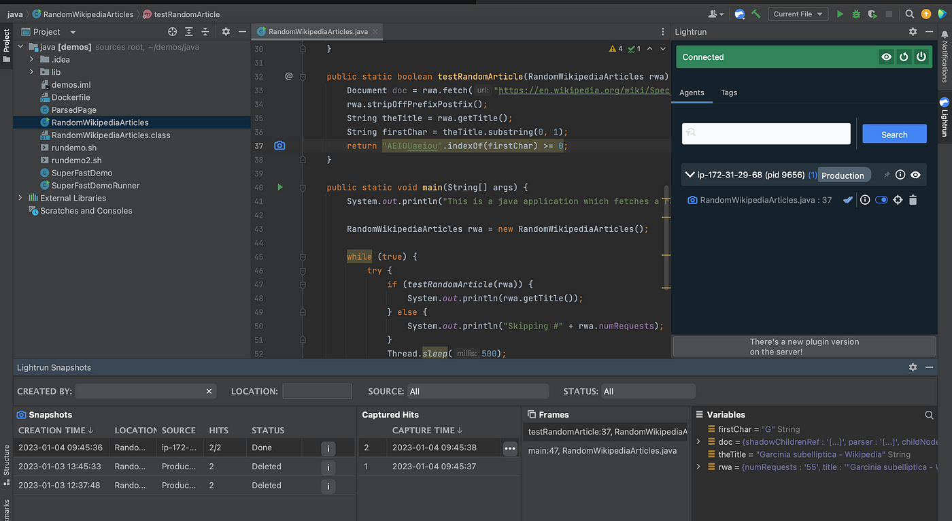Collapse the ip-172-31-29-68 agent entry
The image size is (952, 521).
tap(689, 175)
